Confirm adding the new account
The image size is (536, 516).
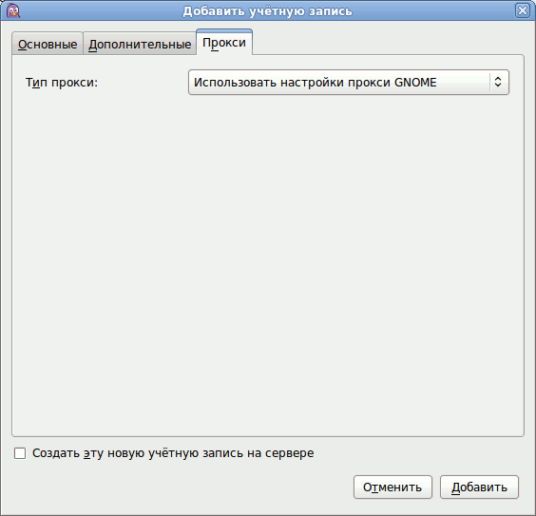pyautogui.click(x=479, y=487)
